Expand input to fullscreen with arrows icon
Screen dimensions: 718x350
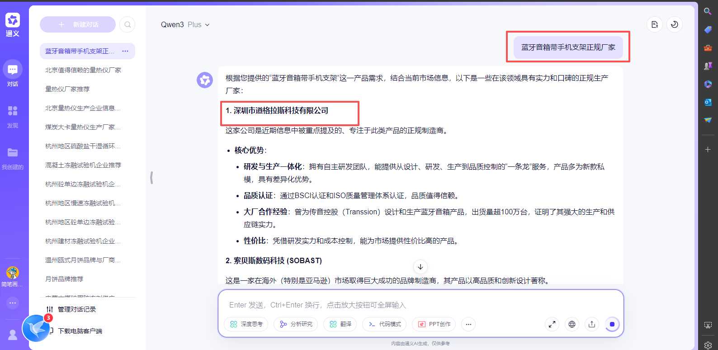(552, 324)
